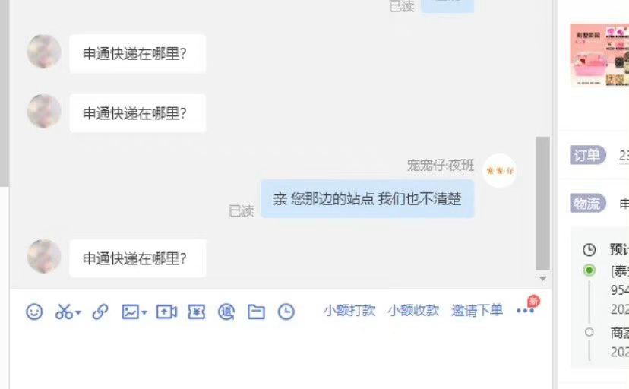This screenshot has height=389, width=629.
Task: Expand the screenshot tool dropdown arrow
Action: pyautogui.click(x=77, y=312)
